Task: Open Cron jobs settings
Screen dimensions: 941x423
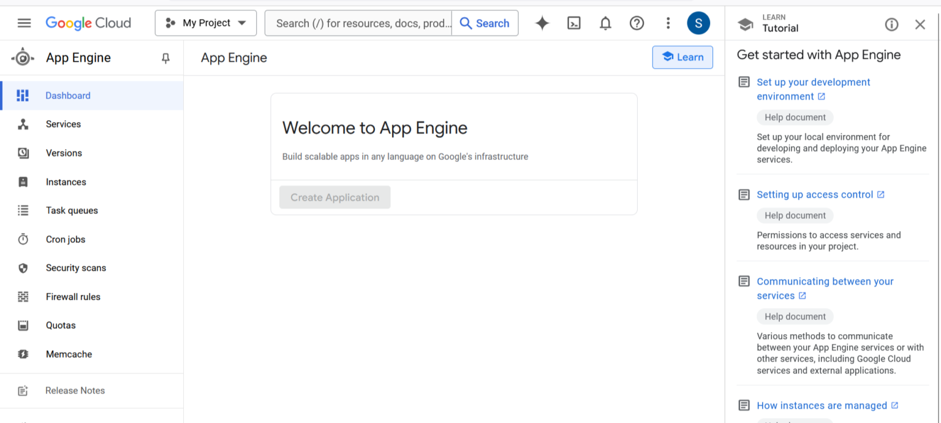Action: click(65, 239)
